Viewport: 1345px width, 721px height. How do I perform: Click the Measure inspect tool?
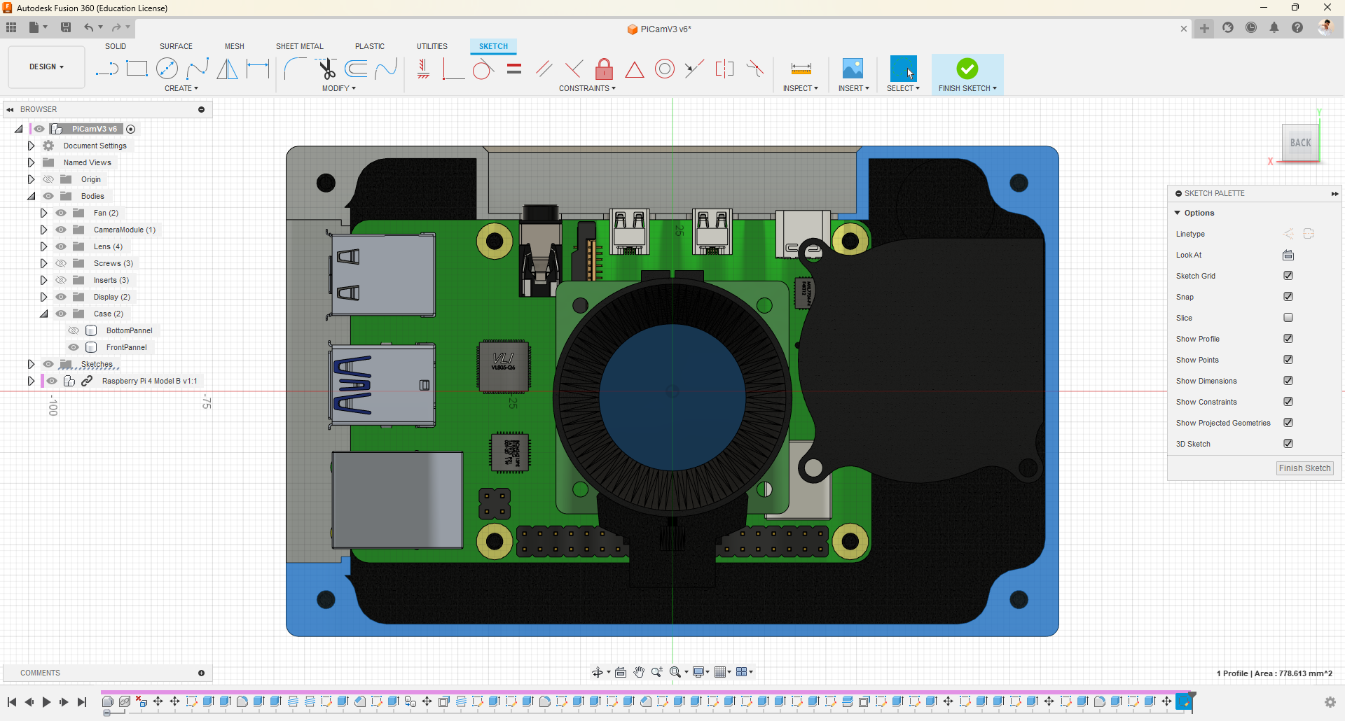pyautogui.click(x=801, y=69)
